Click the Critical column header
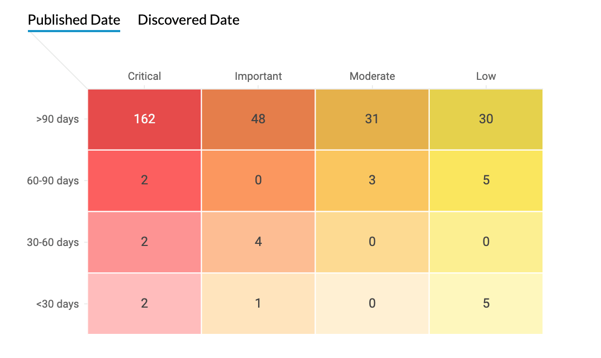The width and height of the screenshot is (601, 358). pyautogui.click(x=144, y=76)
